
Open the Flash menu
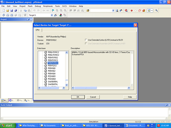click(30, 6)
